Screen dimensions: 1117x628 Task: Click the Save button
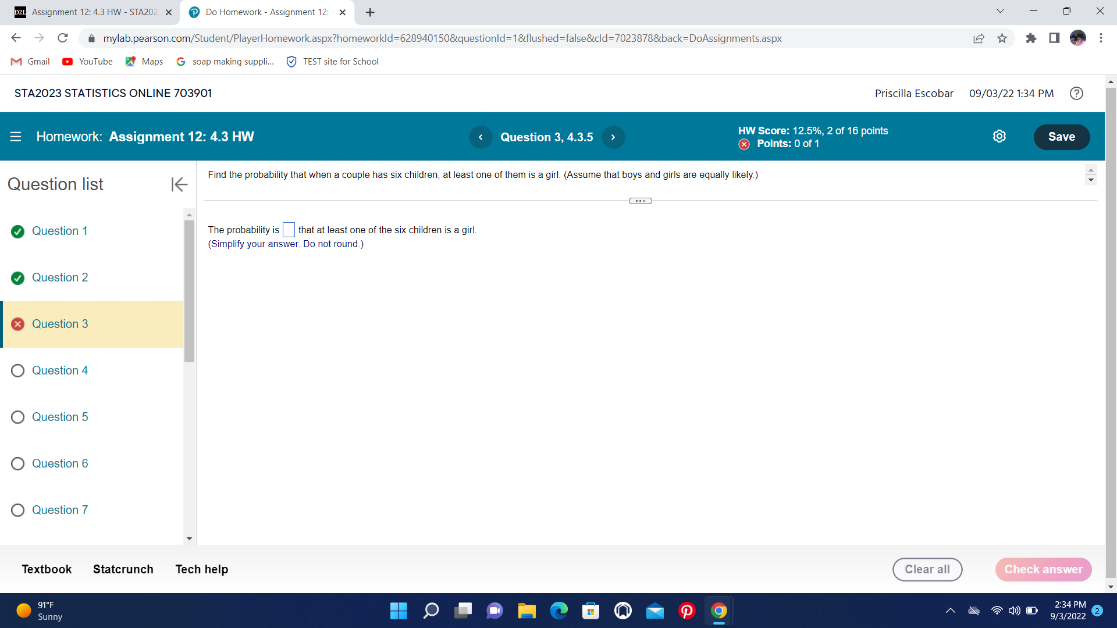click(1061, 137)
